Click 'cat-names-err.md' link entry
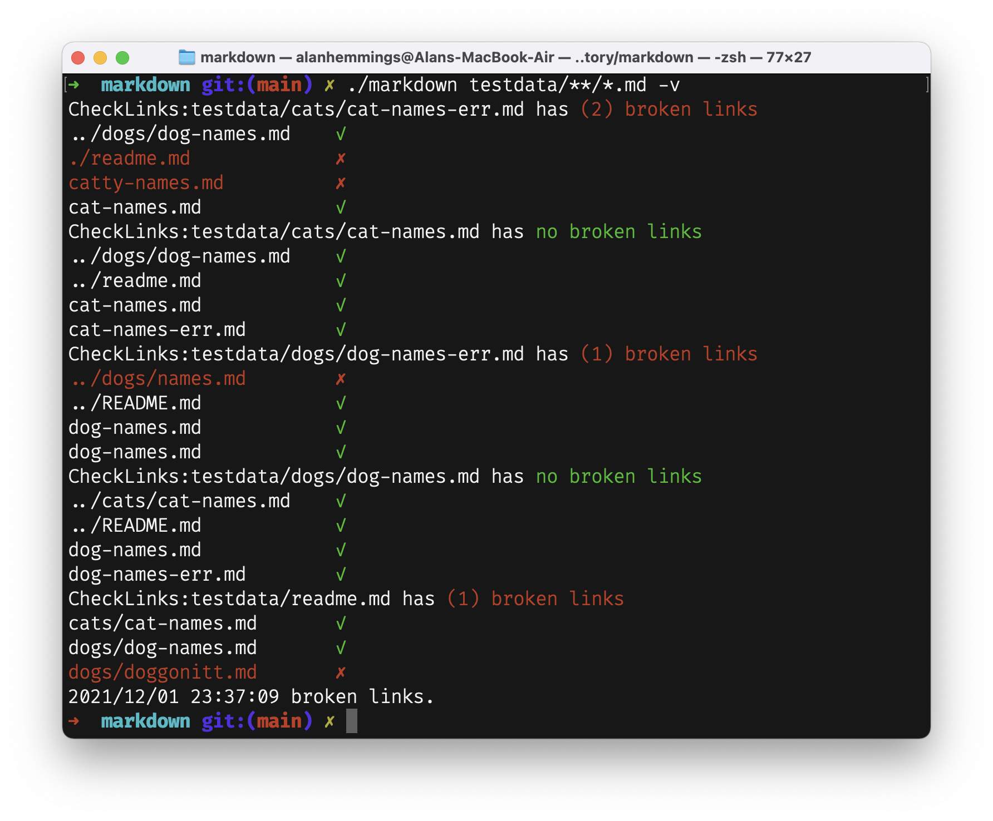Image resolution: width=993 pixels, height=821 pixels. 157,330
